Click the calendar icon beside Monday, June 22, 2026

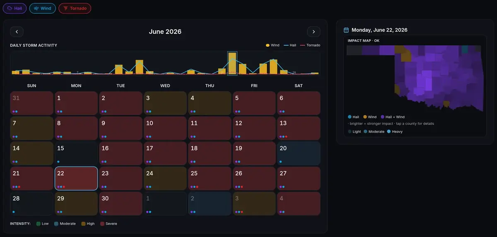347,30
